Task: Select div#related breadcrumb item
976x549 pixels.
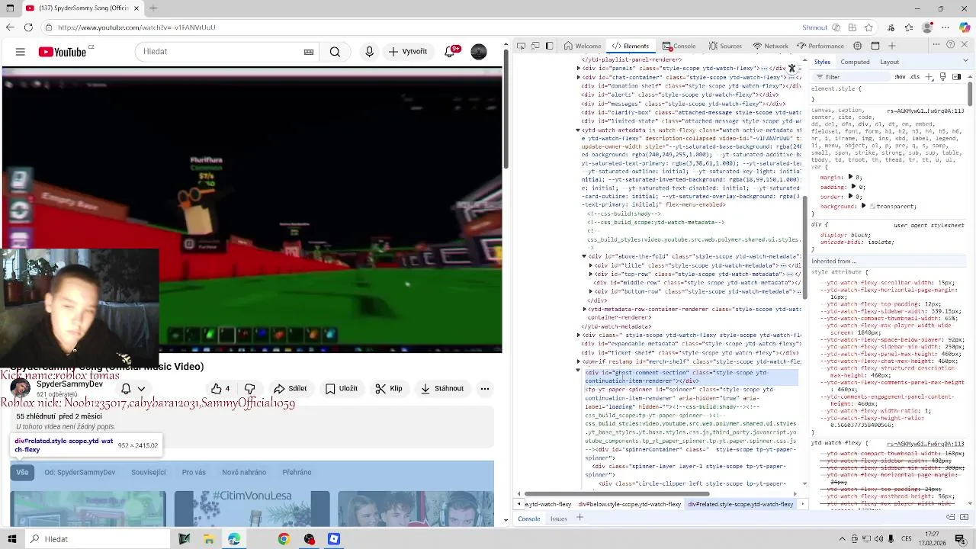Action: pyautogui.click(x=740, y=504)
